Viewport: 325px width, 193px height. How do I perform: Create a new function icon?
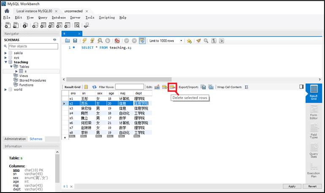point(68,25)
